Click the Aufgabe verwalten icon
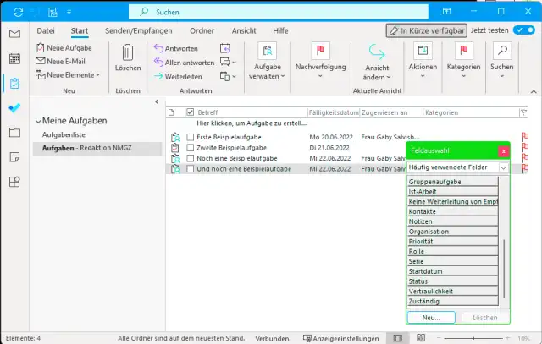542x344 pixels. 268,51
